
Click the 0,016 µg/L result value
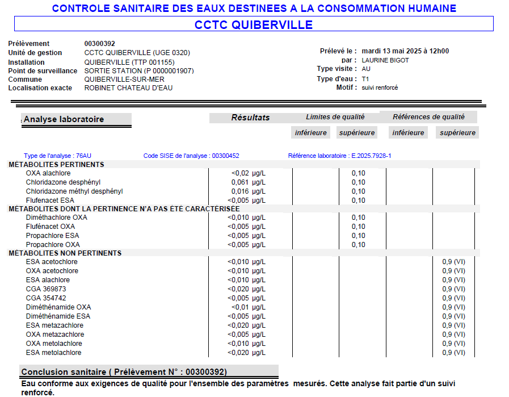(249, 191)
